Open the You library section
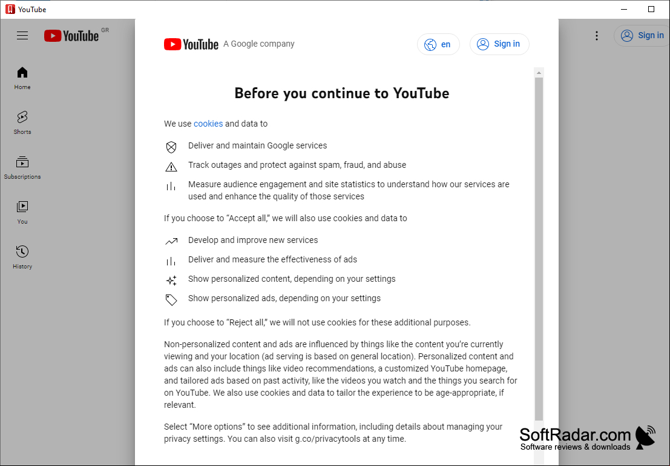This screenshot has height=466, width=670. point(22,213)
